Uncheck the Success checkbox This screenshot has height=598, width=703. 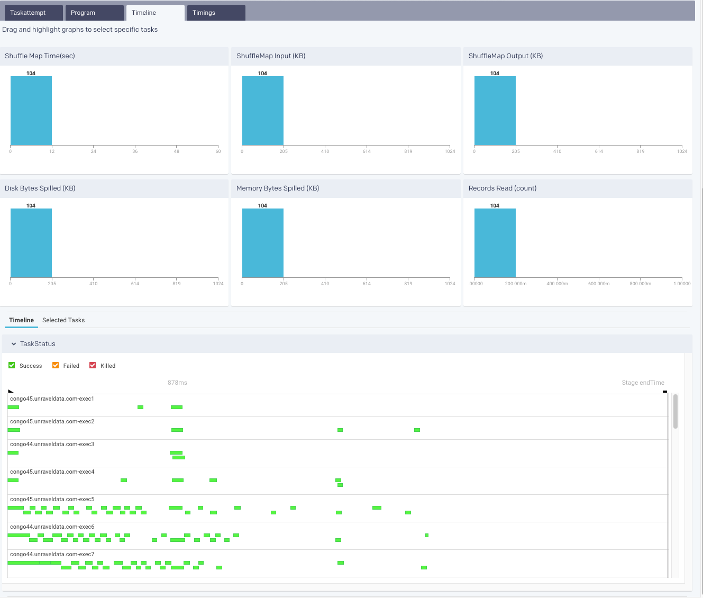point(12,365)
